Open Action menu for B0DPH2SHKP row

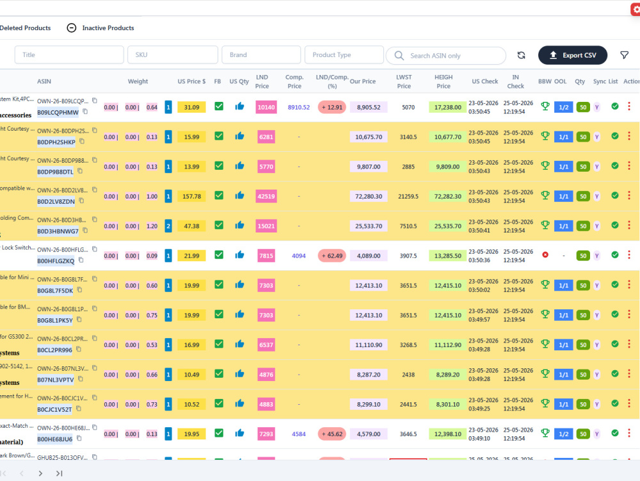point(629,136)
